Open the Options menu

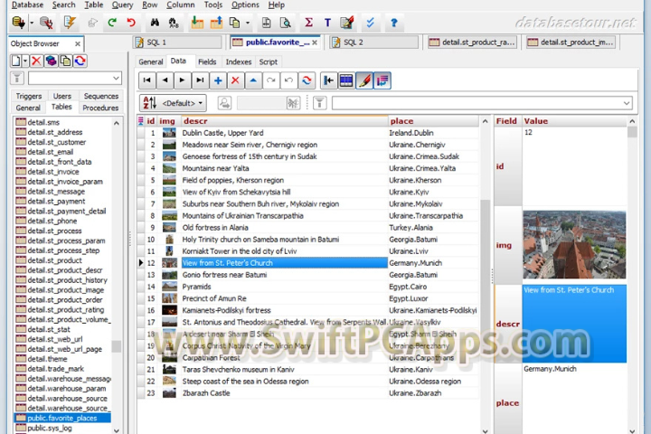245,5
